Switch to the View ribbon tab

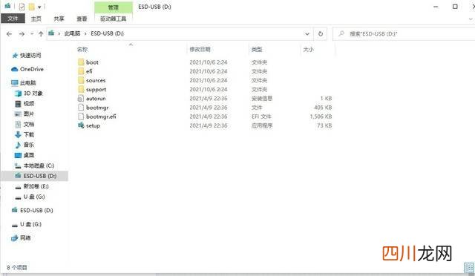pyautogui.click(x=82, y=19)
